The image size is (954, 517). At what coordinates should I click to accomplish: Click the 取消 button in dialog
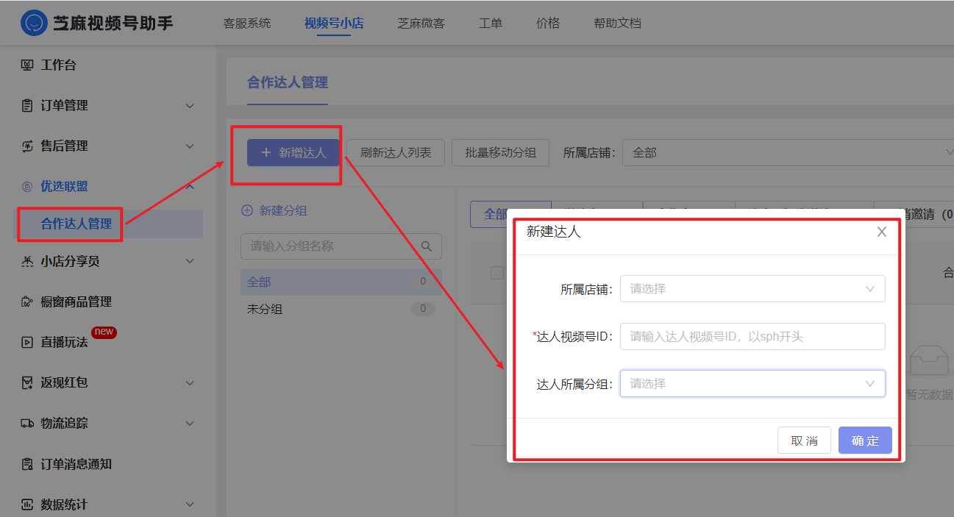pyautogui.click(x=804, y=441)
